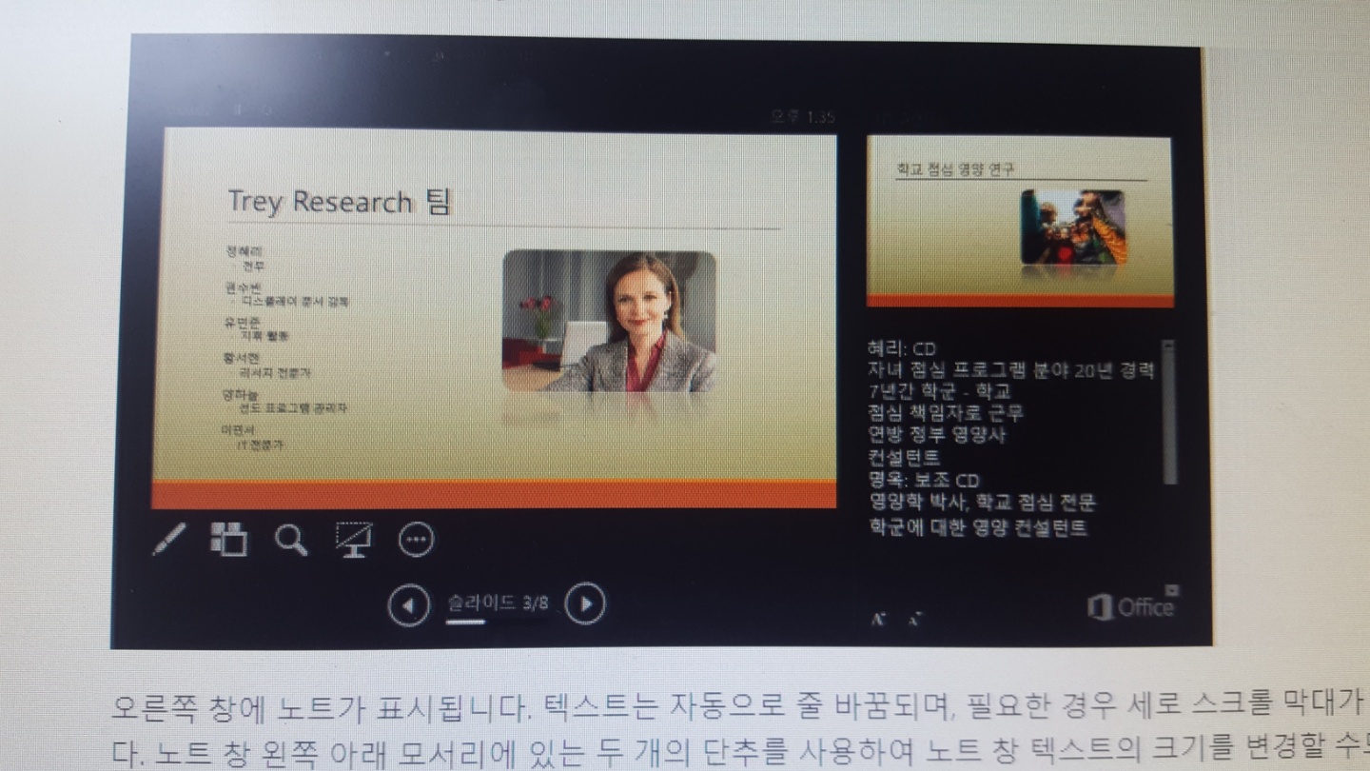Click the progress bar under slide counter
The image size is (1370, 771).
(498, 622)
